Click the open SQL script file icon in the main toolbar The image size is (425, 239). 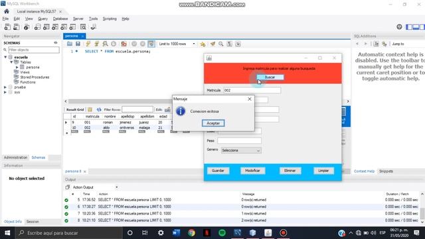[16, 27]
